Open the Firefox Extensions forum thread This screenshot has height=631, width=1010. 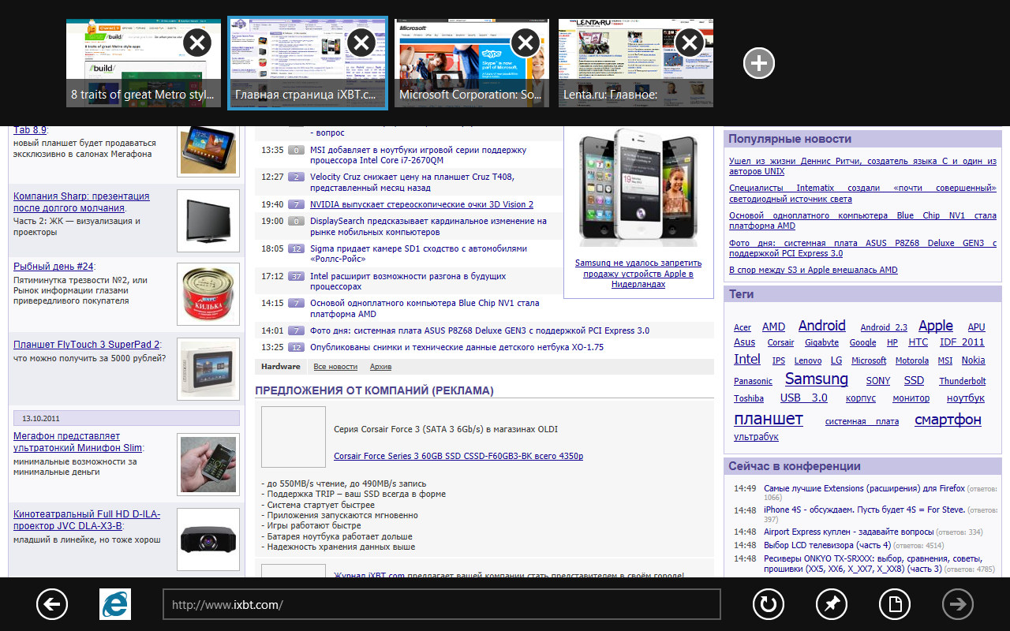click(x=864, y=488)
